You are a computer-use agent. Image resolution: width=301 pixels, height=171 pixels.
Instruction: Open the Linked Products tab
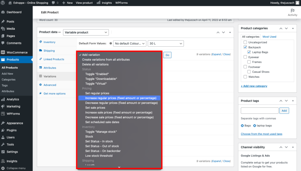click(x=54, y=59)
